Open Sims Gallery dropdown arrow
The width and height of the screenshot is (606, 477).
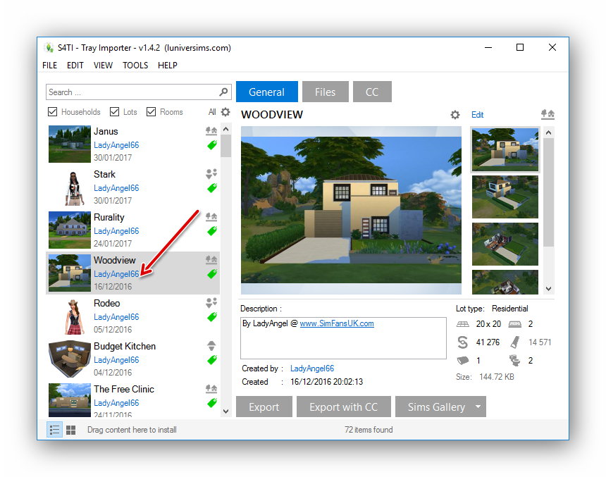478,407
